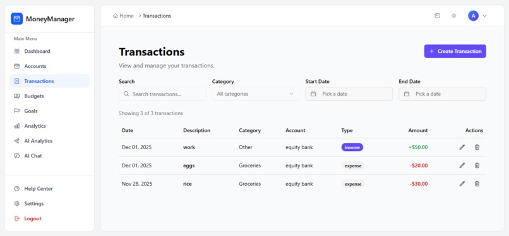Click the Transactions breadcrumb
The height and width of the screenshot is (236, 509).
[x=157, y=16]
